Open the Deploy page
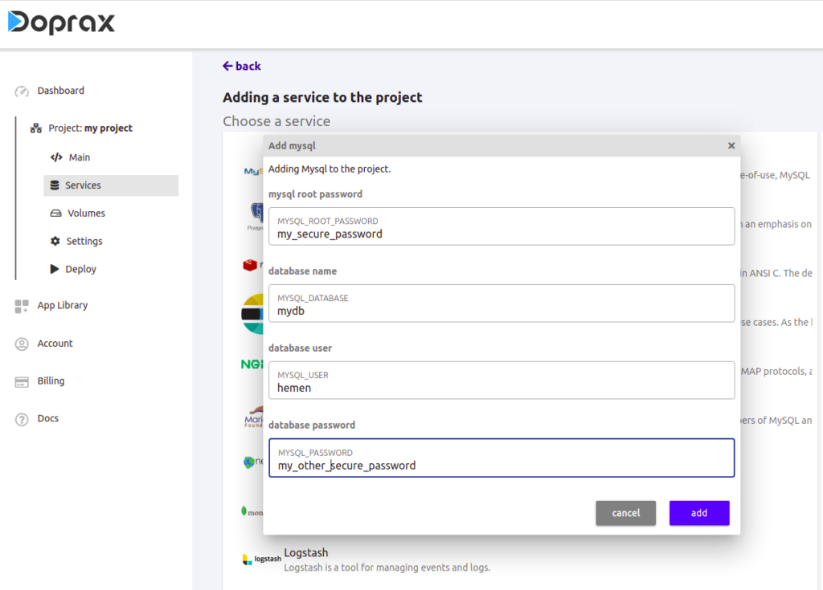Viewport: 823px width, 590px height. tap(80, 269)
